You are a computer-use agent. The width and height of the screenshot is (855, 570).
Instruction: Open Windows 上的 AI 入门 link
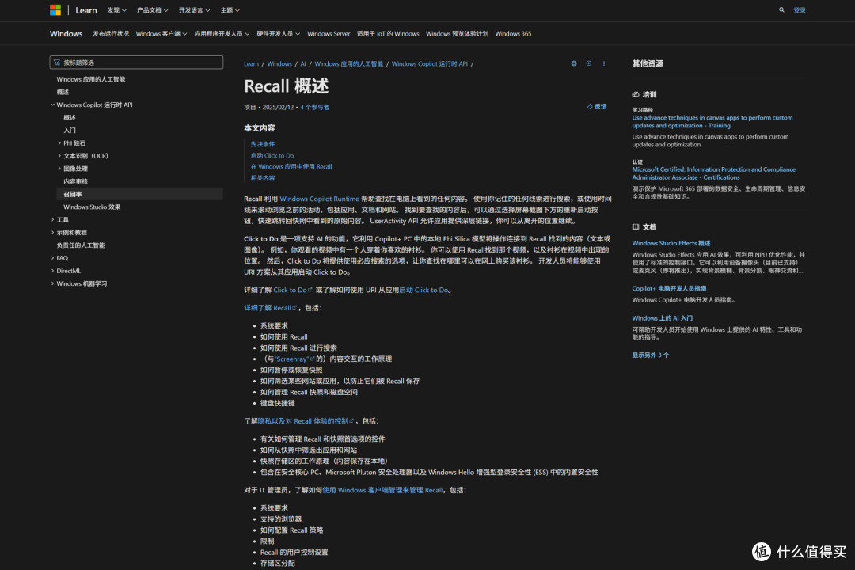663,318
